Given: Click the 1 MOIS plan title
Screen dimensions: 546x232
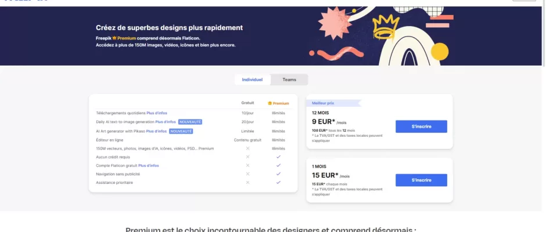Looking at the screenshot, I should 319,166.
